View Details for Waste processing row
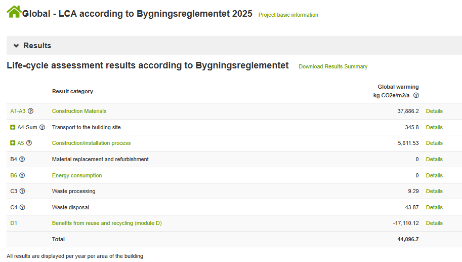This screenshot has height=262, width=462. click(x=434, y=191)
